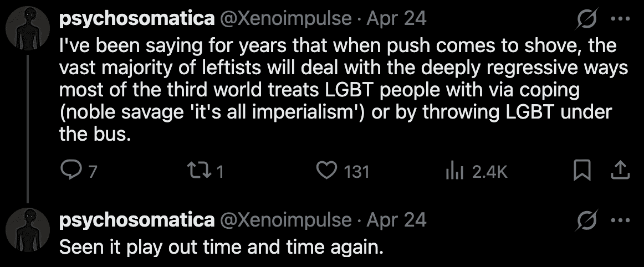The width and height of the screenshot is (644, 267).
Task: Open the reply "Seen it play out"
Action: pyautogui.click(x=221, y=247)
